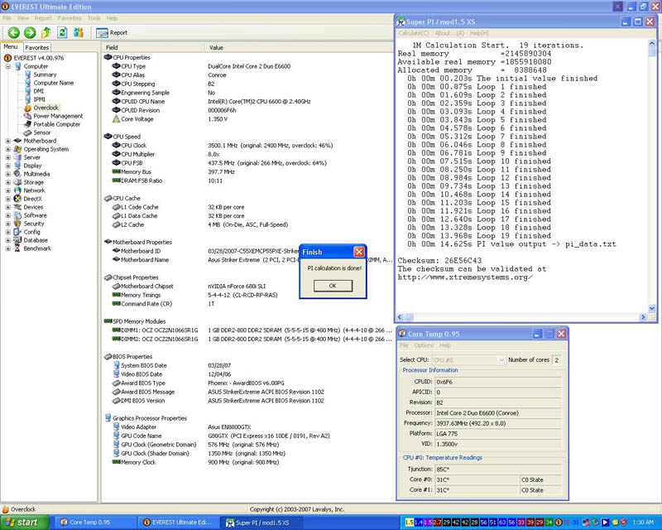
Task: Expand the Motherboard tree node
Action: (x=8, y=141)
